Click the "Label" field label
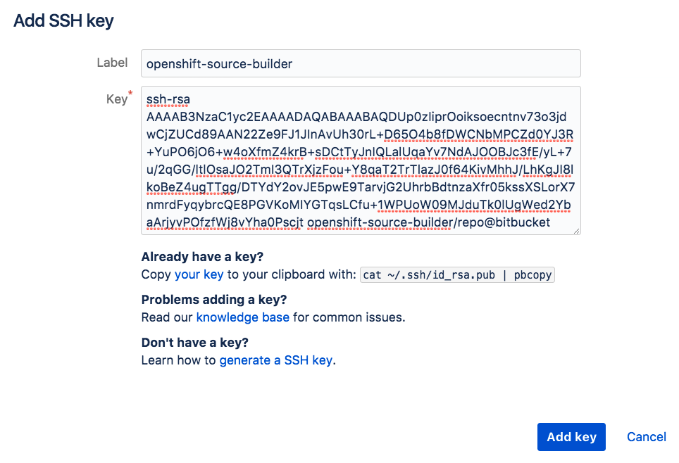This screenshot has height=463, width=679. pyautogui.click(x=112, y=63)
